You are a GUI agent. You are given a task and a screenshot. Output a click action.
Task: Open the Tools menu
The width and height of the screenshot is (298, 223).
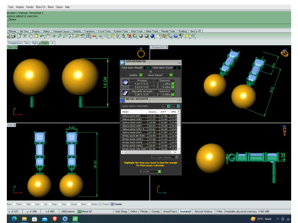coord(11,7)
